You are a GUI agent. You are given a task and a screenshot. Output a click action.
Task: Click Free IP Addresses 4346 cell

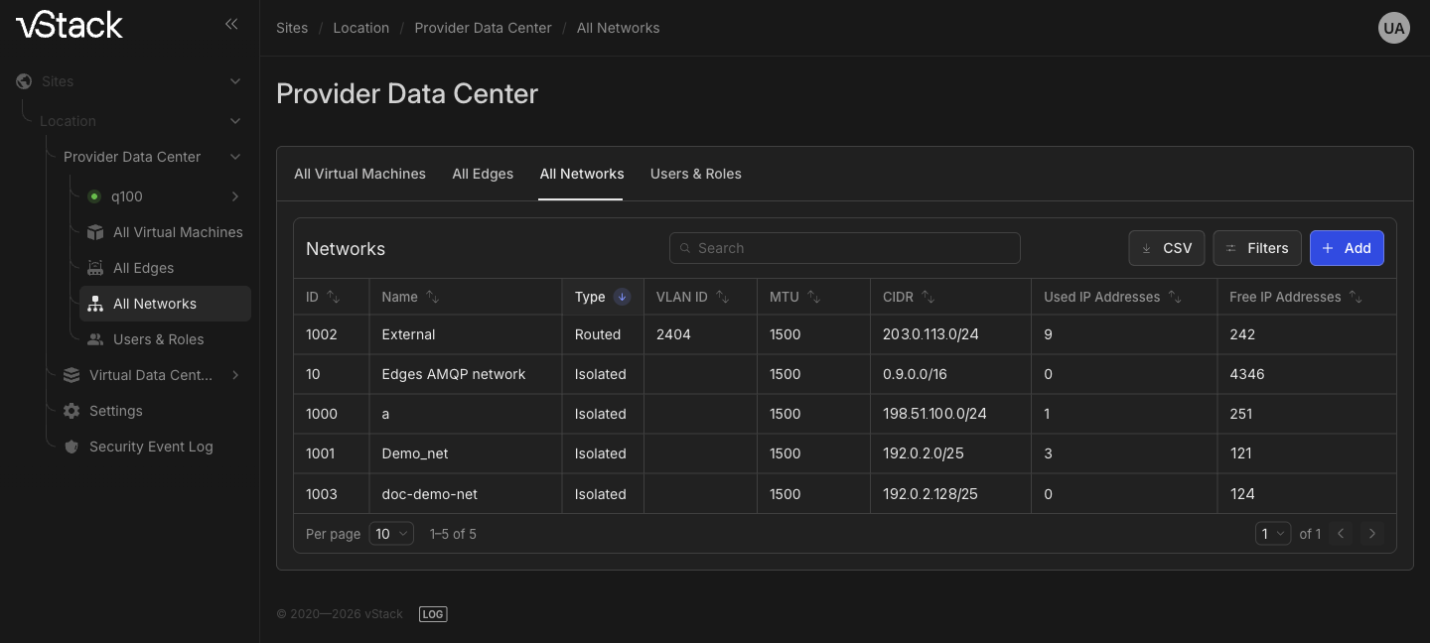1247,374
